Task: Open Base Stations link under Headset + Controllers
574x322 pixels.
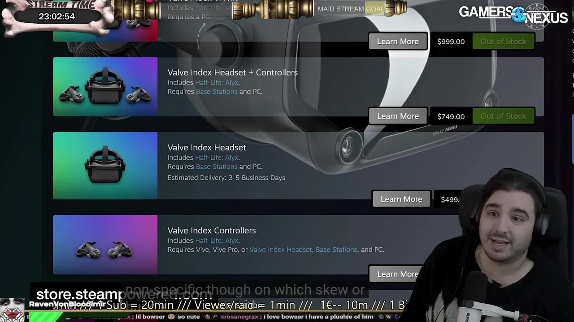Action: 217,92
